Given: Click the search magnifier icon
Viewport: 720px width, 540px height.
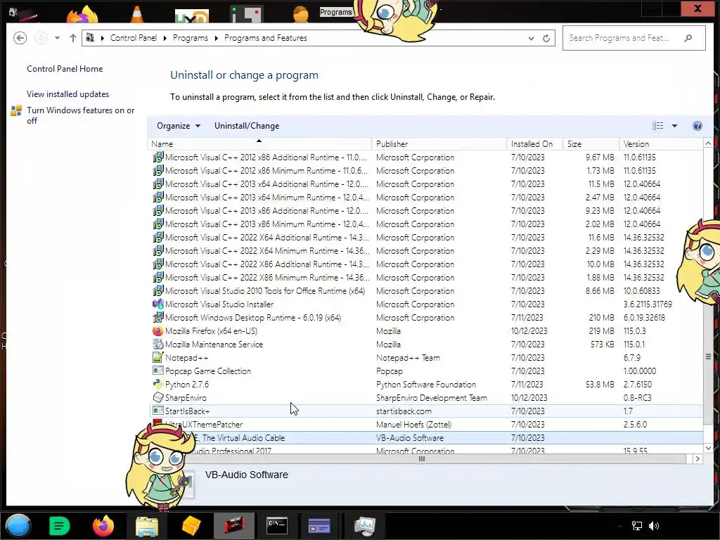Looking at the screenshot, I should coord(688,38).
